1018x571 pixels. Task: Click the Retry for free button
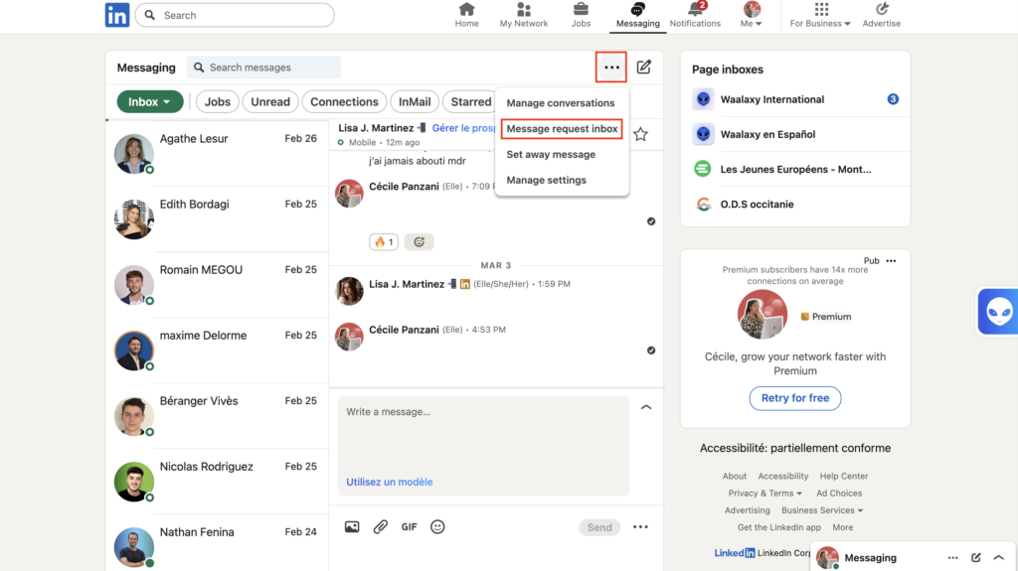(x=794, y=398)
